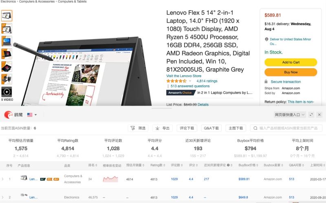
Task: Click the BS badge in row 1
Action: point(49,179)
